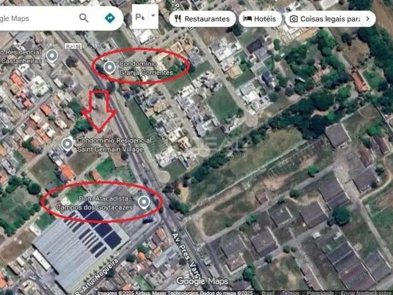Open the Termos link in footer
Viewport: 393px width, 295px height.
coord(290,293)
